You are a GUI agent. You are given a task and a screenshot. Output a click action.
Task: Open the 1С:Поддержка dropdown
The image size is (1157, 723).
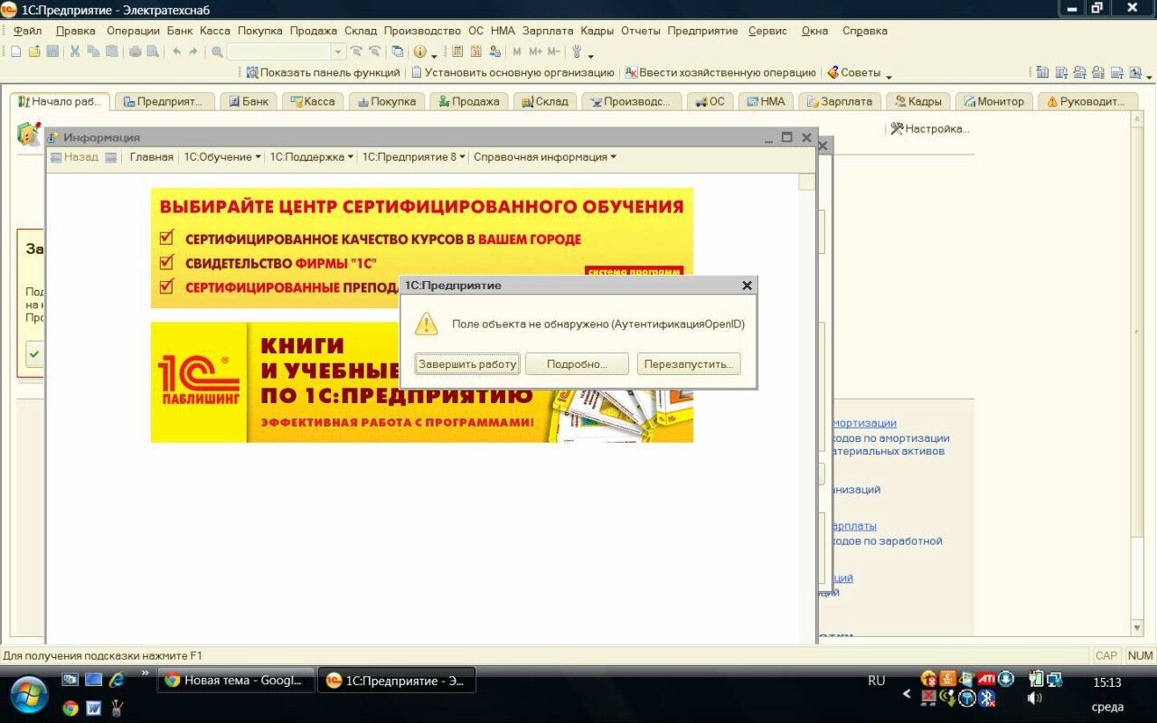(311, 156)
